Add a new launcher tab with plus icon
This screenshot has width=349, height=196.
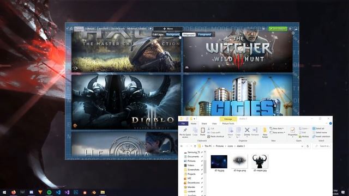151,29
